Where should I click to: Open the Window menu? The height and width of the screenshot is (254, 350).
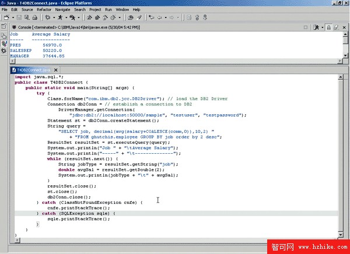point(123,9)
